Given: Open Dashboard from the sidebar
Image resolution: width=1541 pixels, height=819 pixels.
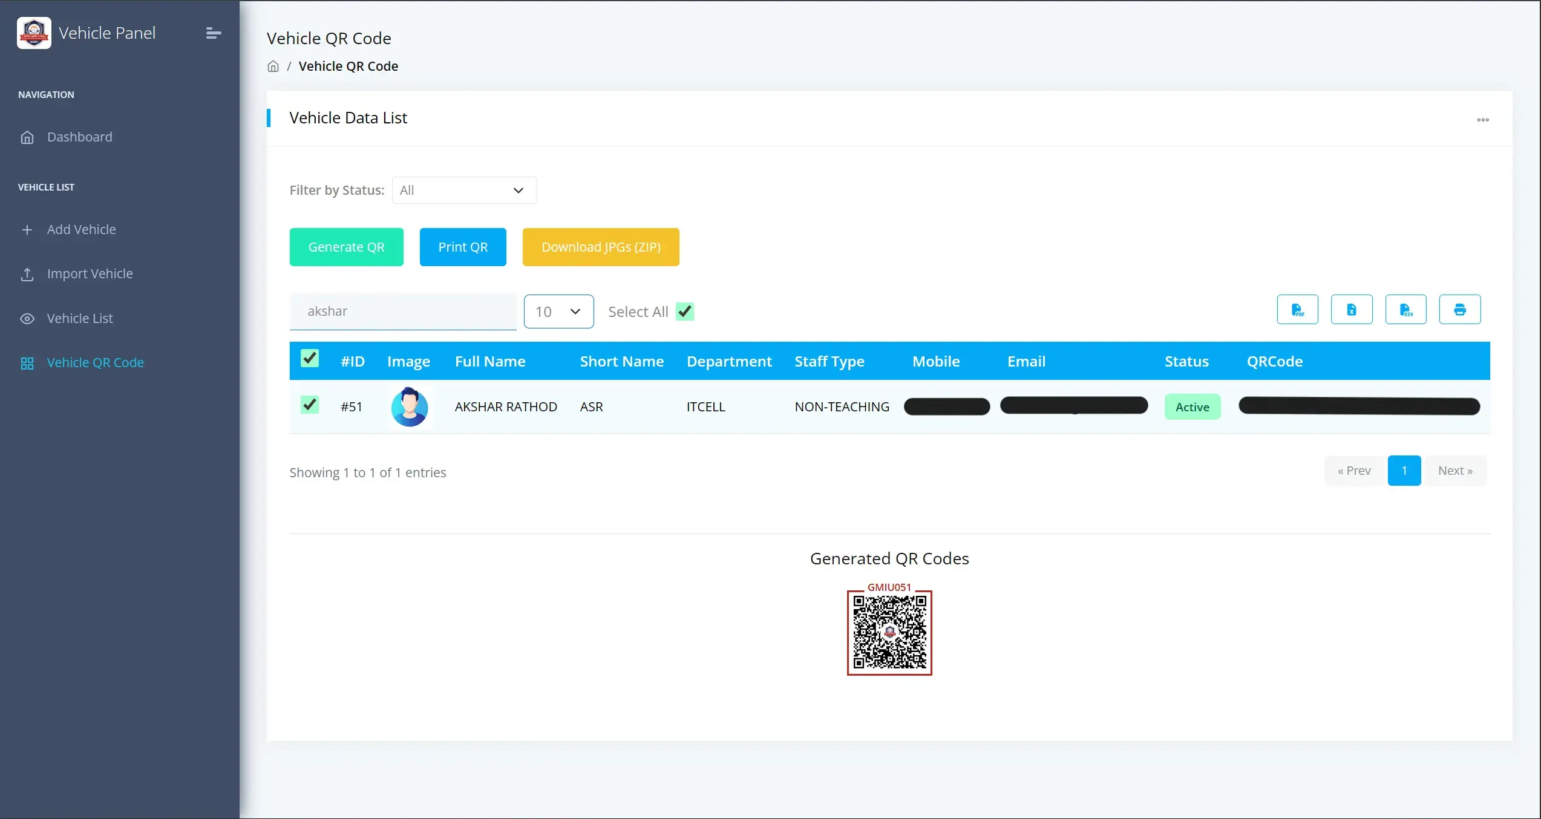Looking at the screenshot, I should (x=79, y=137).
